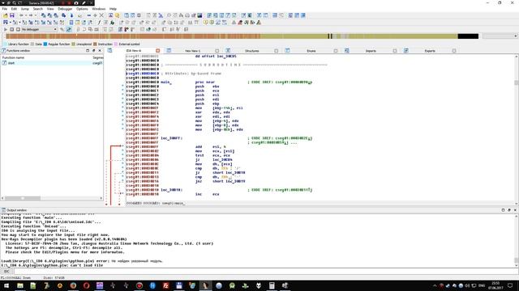Open the dropdown right of the navigation band

coord(516,36)
